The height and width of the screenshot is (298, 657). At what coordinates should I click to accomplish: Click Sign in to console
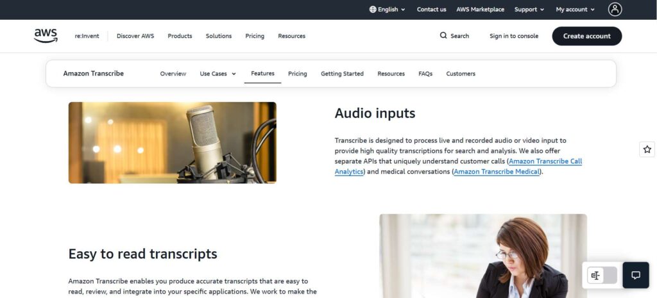514,36
